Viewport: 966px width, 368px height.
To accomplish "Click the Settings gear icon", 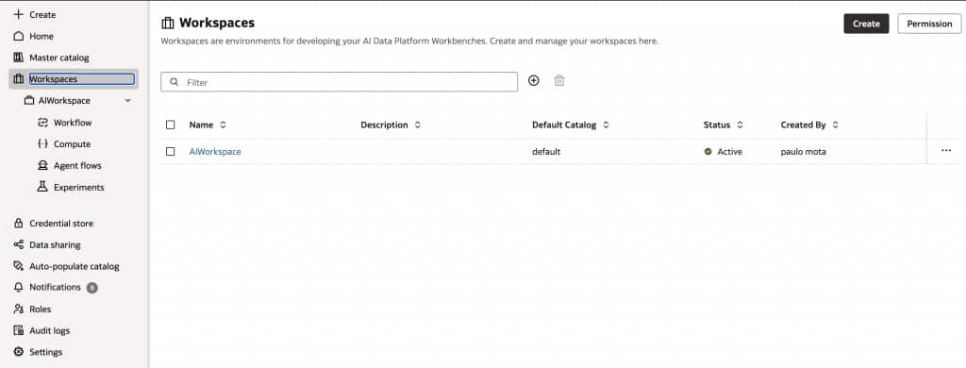I will click(x=19, y=352).
